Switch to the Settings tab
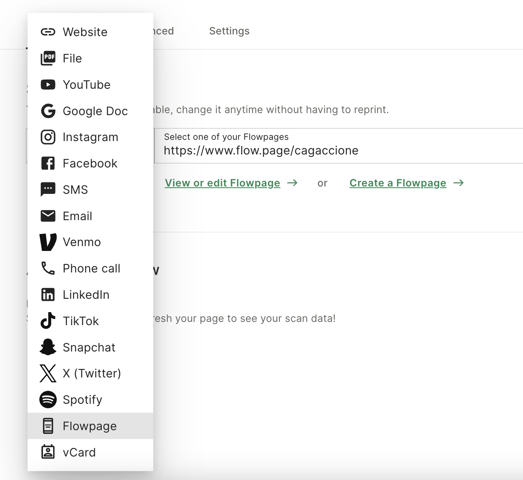Screen dimensions: 523x480 pos(229,31)
